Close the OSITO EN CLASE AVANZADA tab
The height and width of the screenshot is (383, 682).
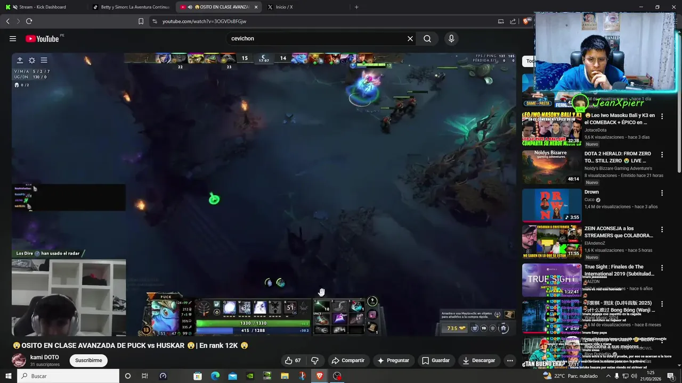[x=256, y=7]
